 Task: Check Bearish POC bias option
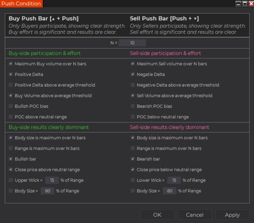pyautogui.click(x=133, y=106)
